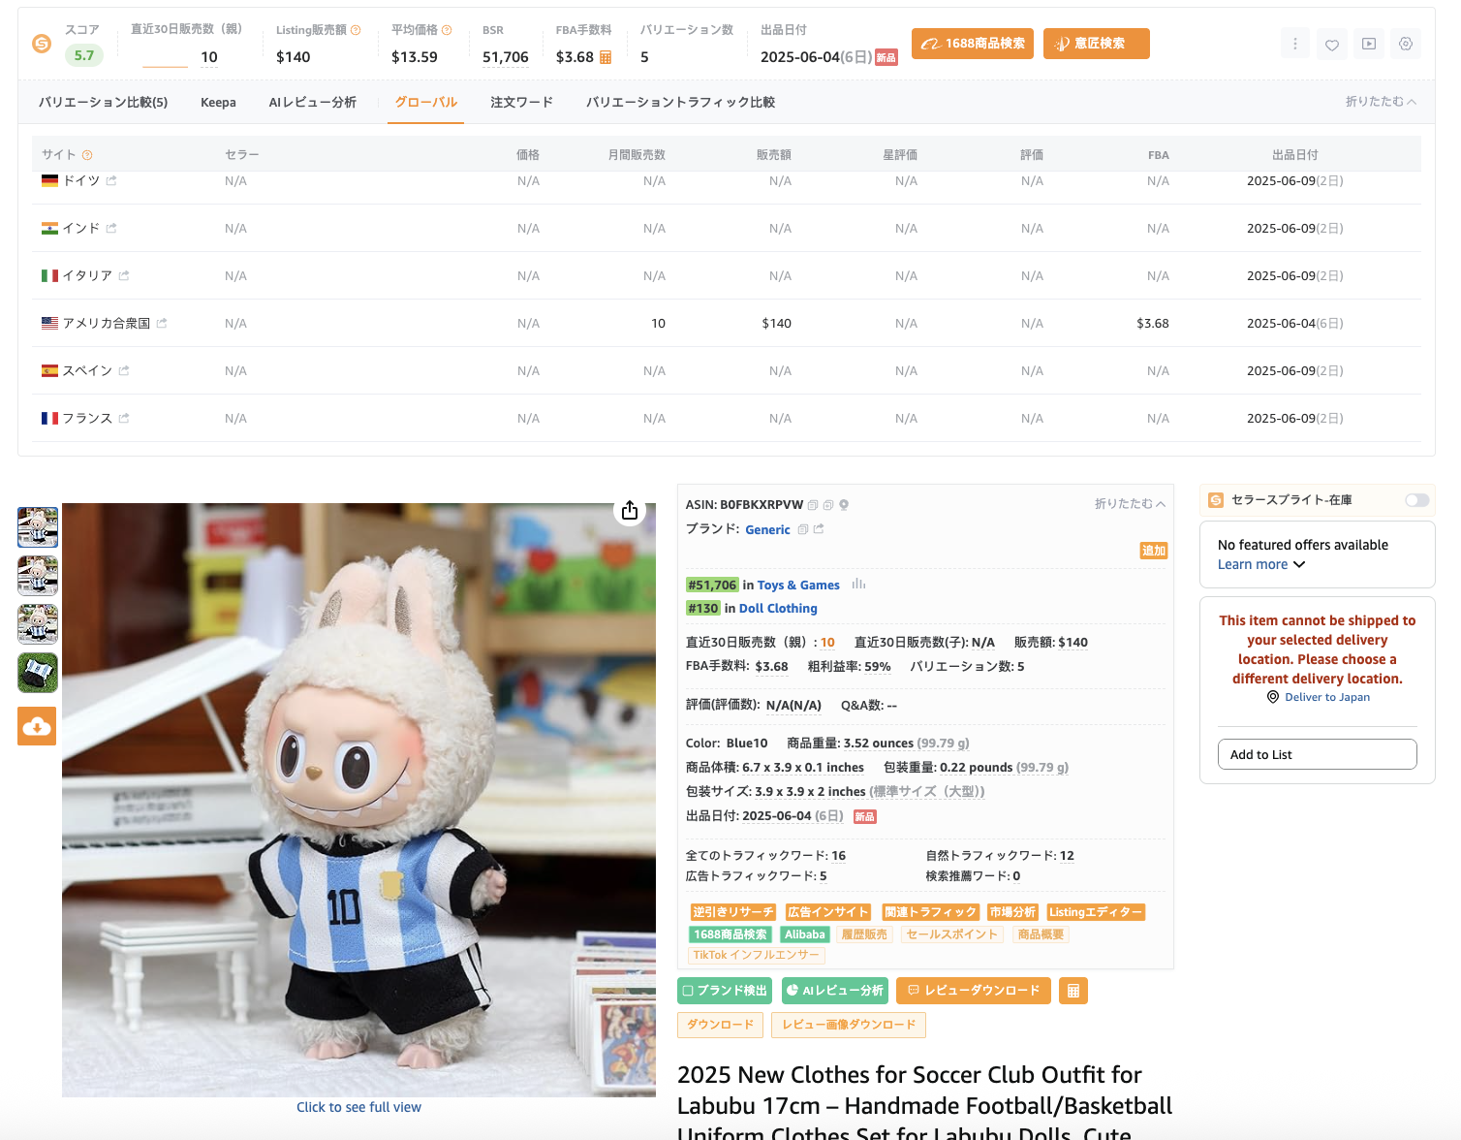Open brand external link icon beside Generic
Screen dimensions: 1461x1140
coord(819,529)
